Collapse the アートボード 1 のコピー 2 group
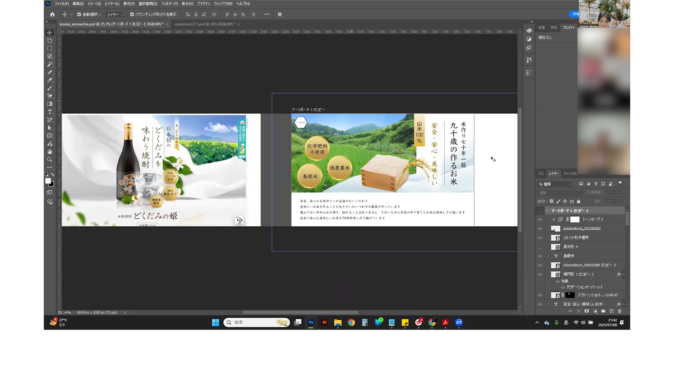 click(547, 211)
